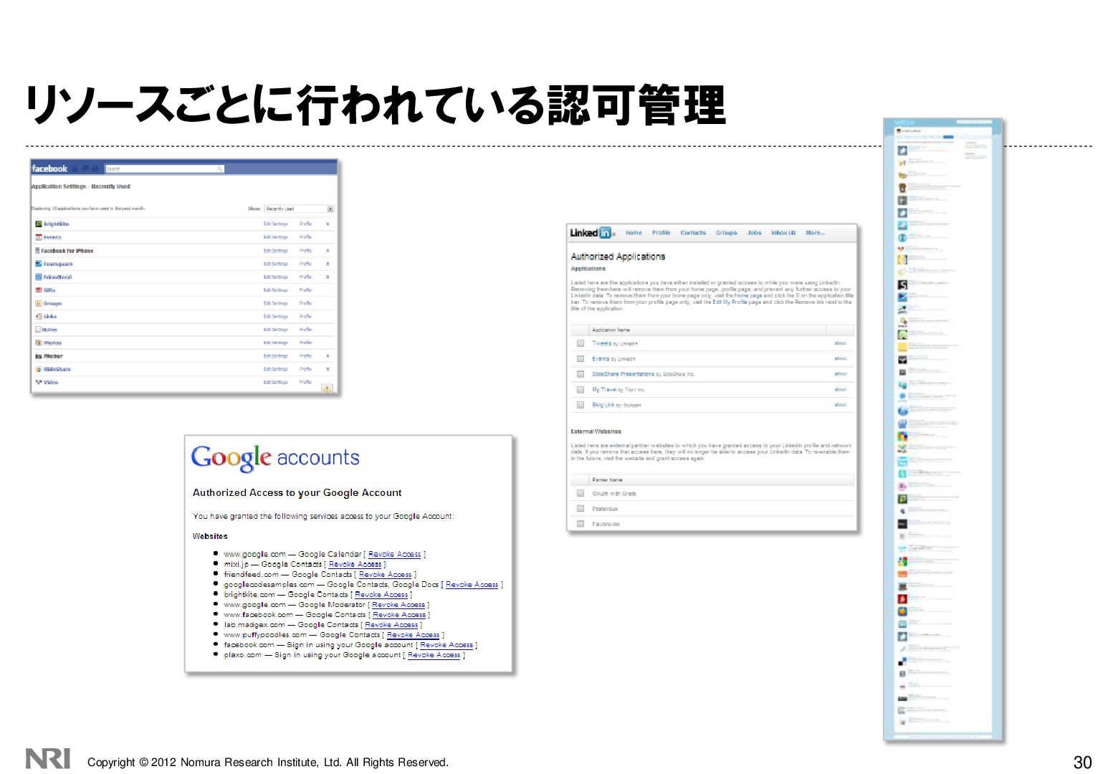Click the Pikchur camera icon in Facebook list
This screenshot has width=1118, height=774.
39,356
